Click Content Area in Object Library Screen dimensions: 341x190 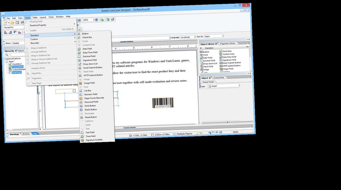(x=227, y=54)
